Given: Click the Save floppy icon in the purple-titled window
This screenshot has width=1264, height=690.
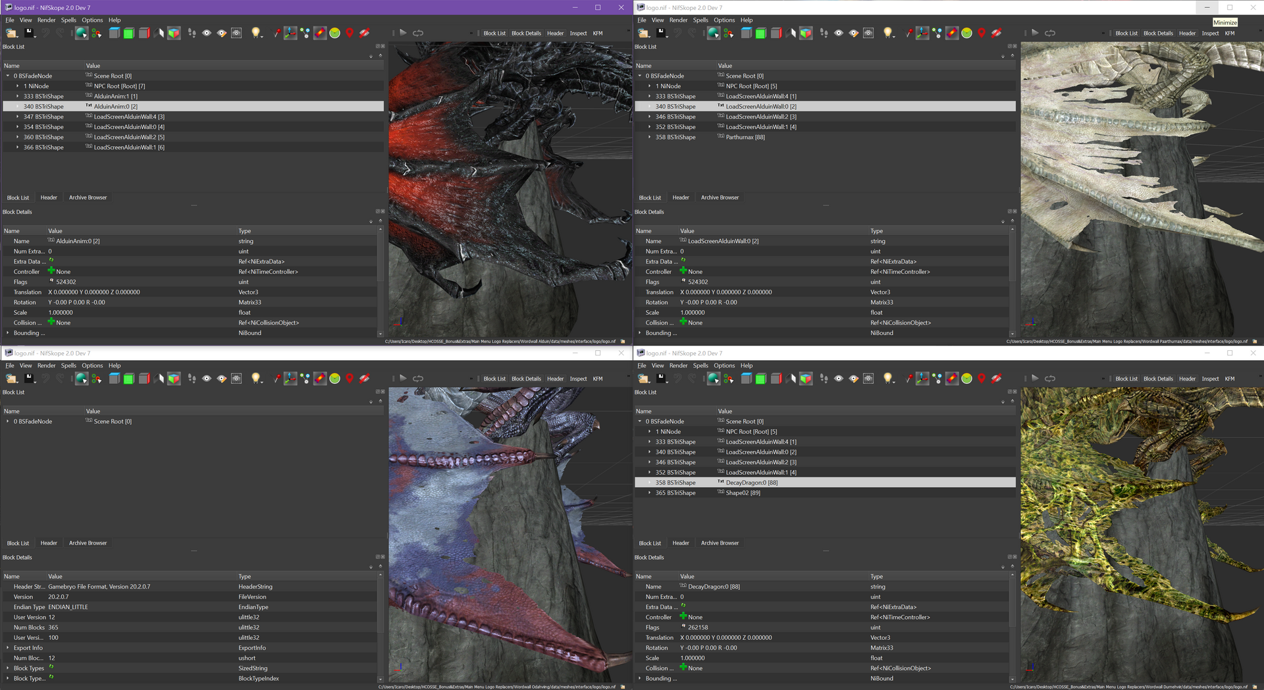Looking at the screenshot, I should [29, 33].
